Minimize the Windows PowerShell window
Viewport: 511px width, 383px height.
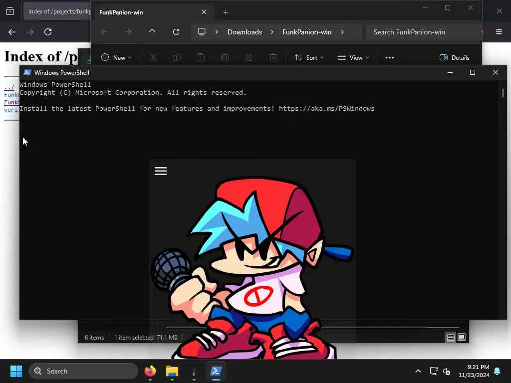click(450, 73)
